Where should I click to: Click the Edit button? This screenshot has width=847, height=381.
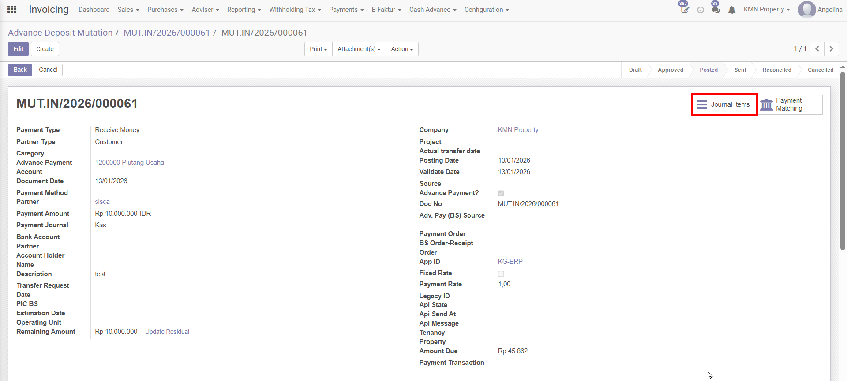point(18,49)
